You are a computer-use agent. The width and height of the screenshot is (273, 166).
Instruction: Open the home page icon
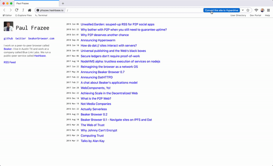click(30, 10)
